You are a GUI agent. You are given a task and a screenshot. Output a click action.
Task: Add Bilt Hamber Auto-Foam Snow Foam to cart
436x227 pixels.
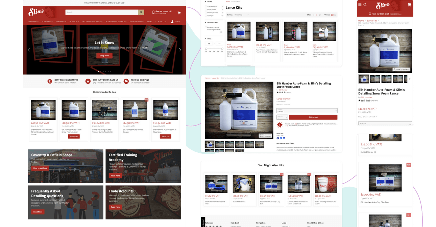click(74, 137)
